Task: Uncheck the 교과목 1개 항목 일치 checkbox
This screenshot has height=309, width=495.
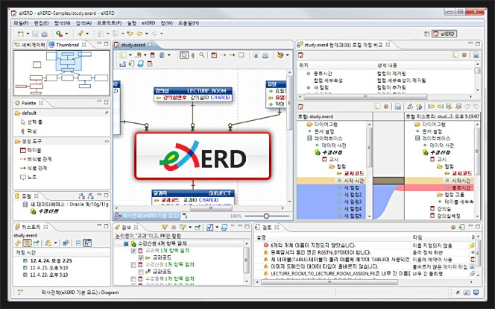Action: [133, 251]
